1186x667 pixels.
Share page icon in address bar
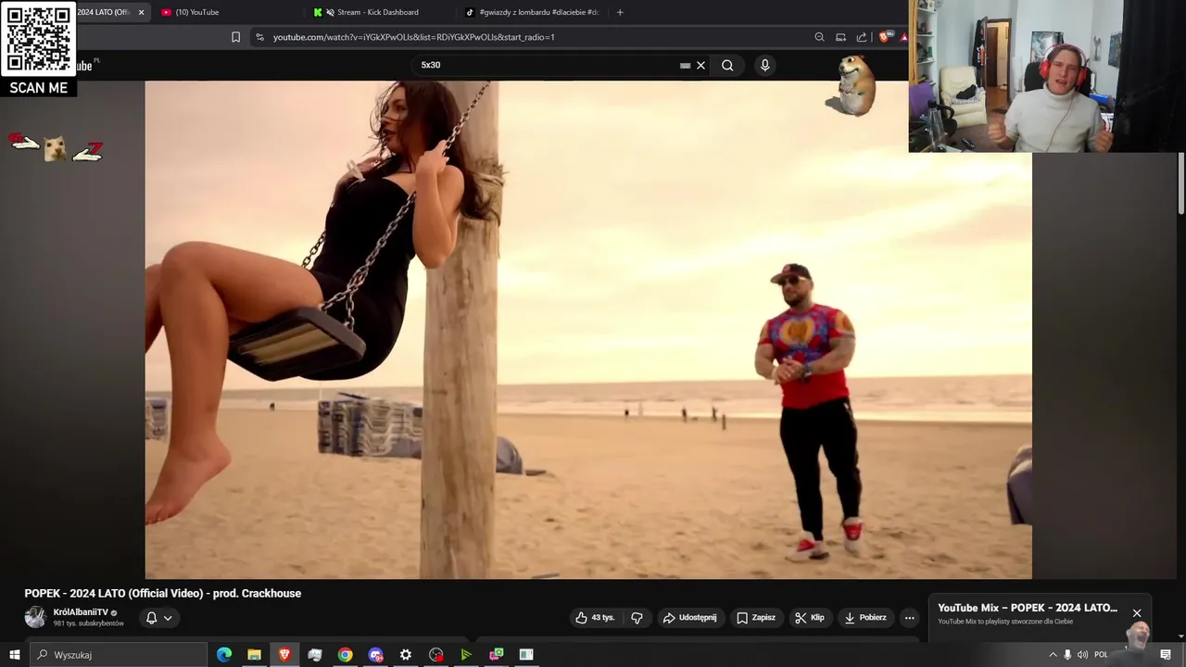coord(862,37)
